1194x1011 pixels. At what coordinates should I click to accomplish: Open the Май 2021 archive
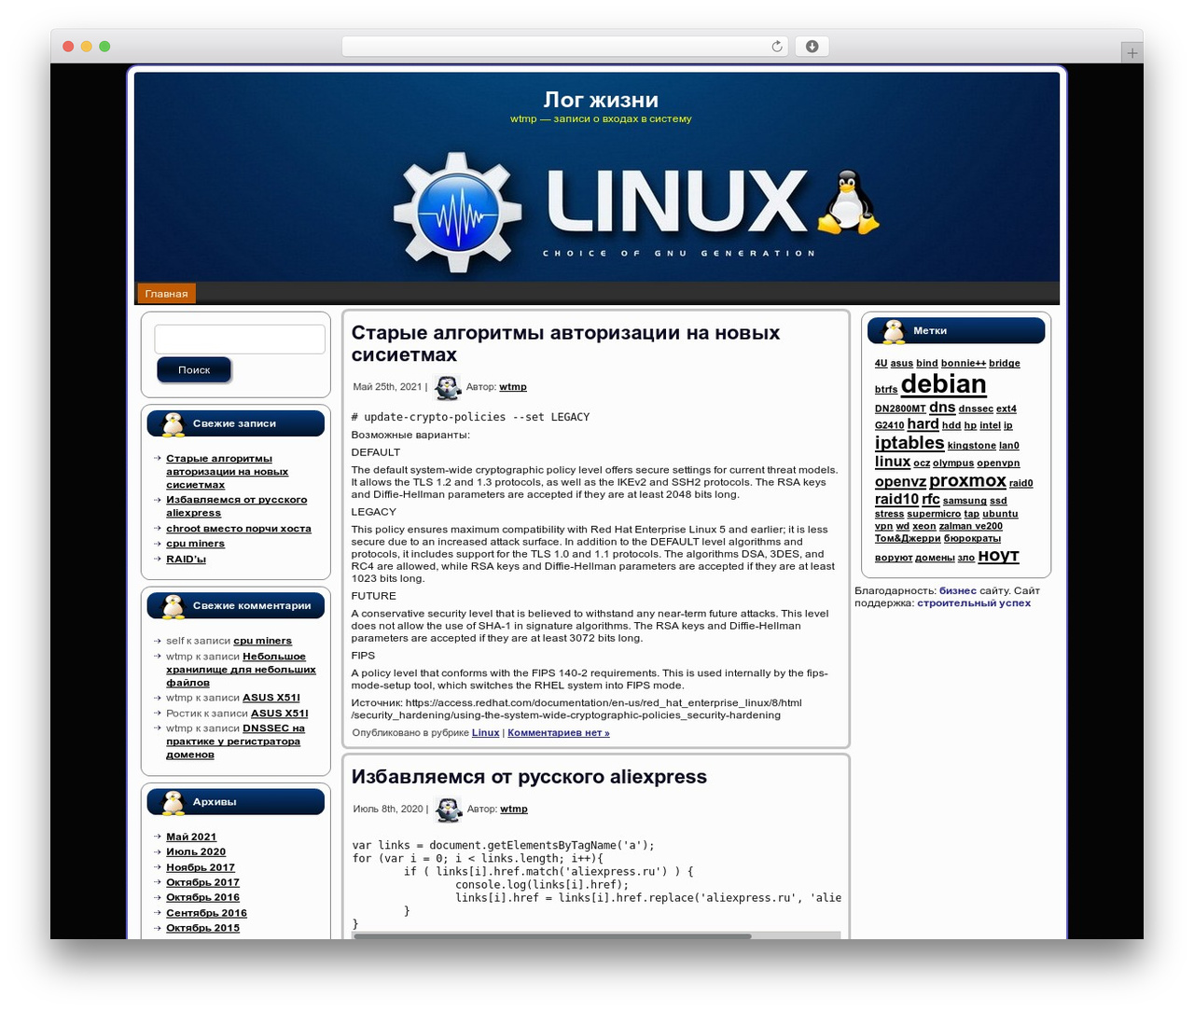191,838
